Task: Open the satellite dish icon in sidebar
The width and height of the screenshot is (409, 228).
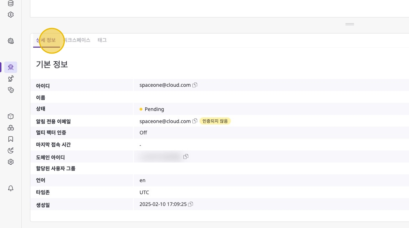Action: pos(11,78)
